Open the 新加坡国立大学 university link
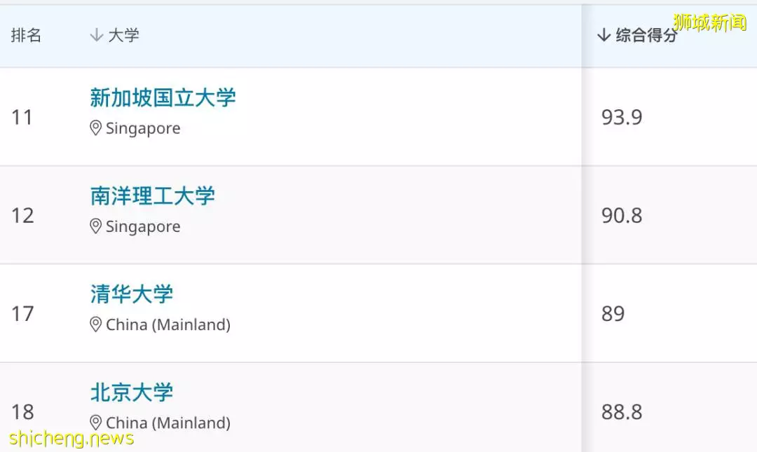 click(x=163, y=97)
